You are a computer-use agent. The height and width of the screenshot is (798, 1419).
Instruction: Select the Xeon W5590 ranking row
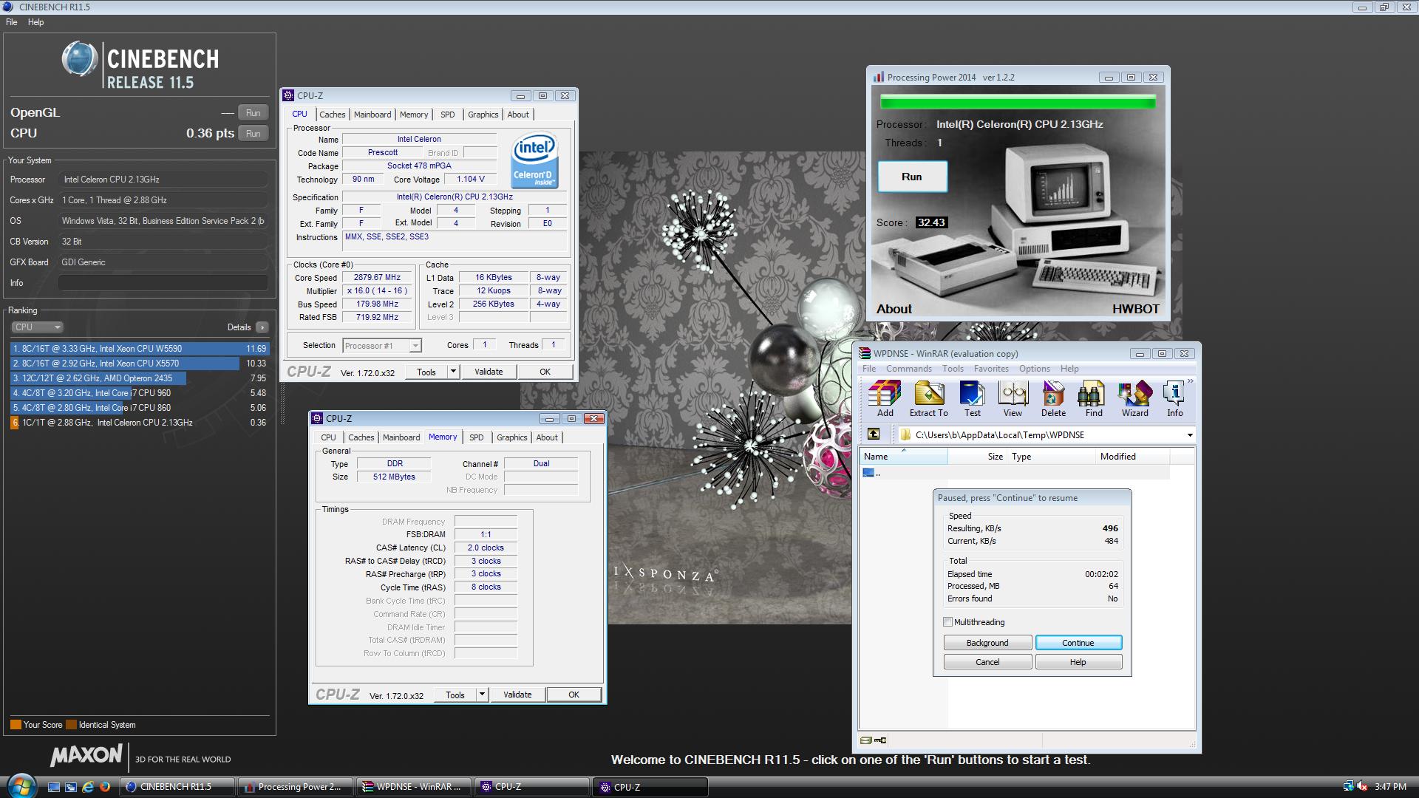click(140, 349)
